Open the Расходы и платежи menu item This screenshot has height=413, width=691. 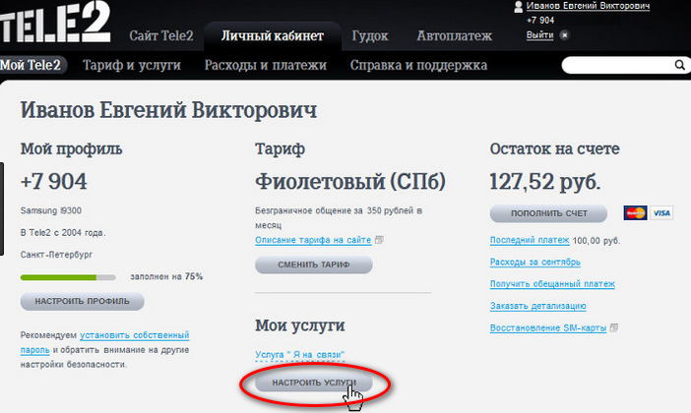point(266,65)
